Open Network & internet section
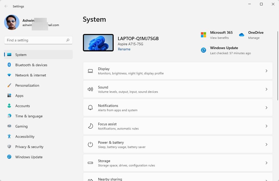Viewport: 279px width, 181px height. pyautogui.click(x=38, y=75)
